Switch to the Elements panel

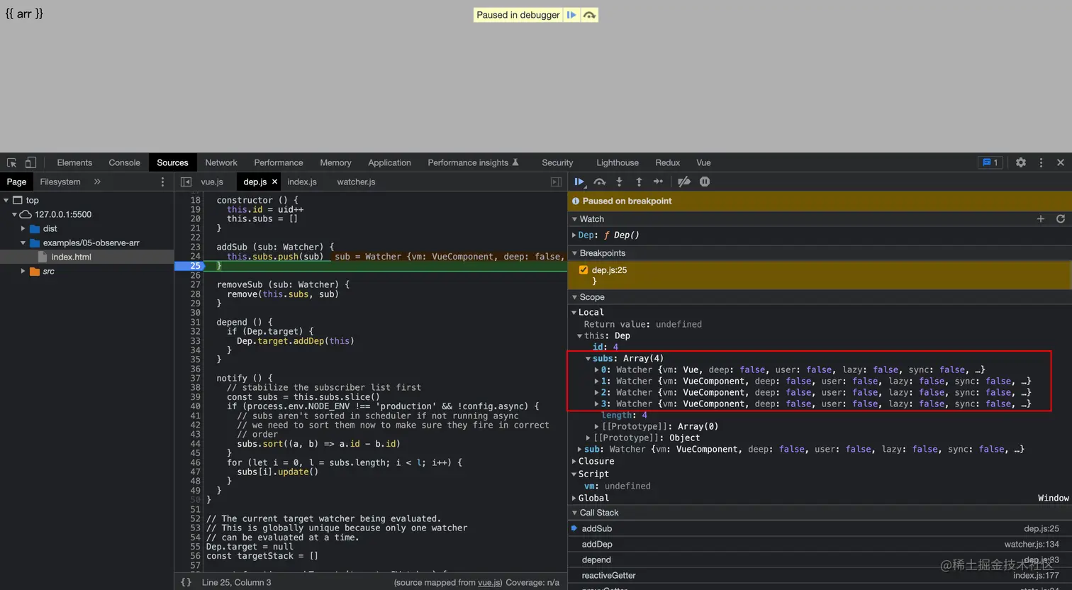pyautogui.click(x=74, y=162)
